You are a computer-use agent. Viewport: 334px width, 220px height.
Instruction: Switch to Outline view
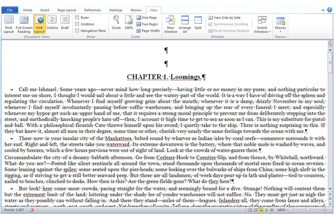click(x=52, y=22)
